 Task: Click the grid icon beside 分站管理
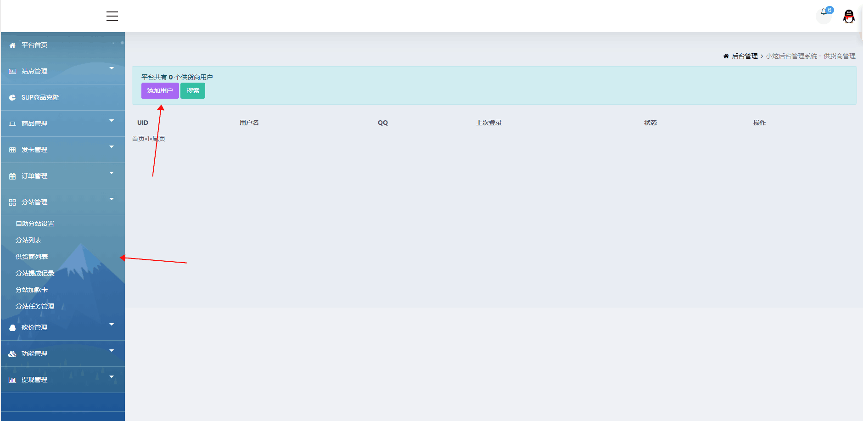click(x=12, y=202)
